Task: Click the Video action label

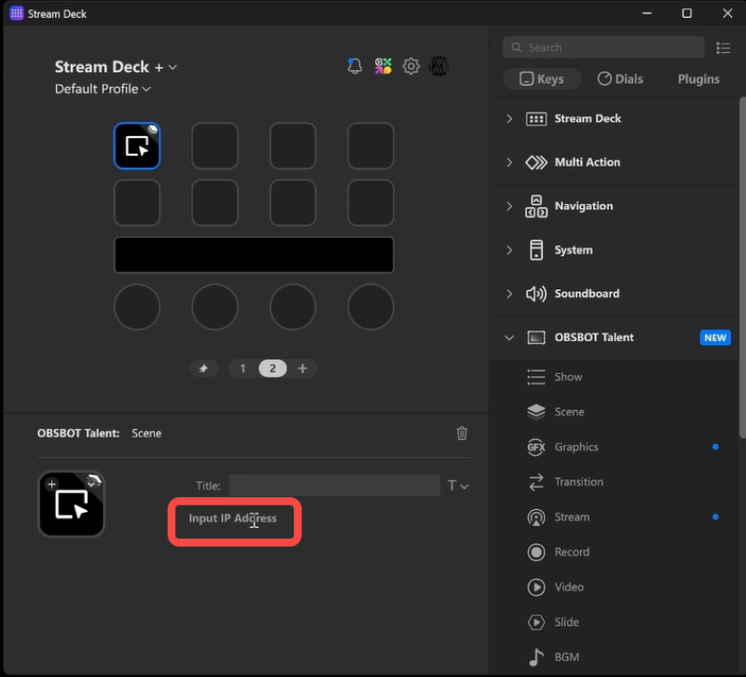Action: (569, 587)
